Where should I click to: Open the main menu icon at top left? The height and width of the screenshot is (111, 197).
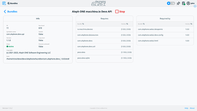point(4,3)
